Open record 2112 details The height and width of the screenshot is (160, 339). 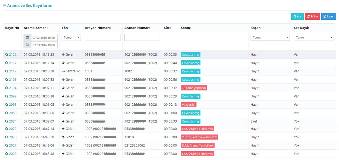[11, 71]
